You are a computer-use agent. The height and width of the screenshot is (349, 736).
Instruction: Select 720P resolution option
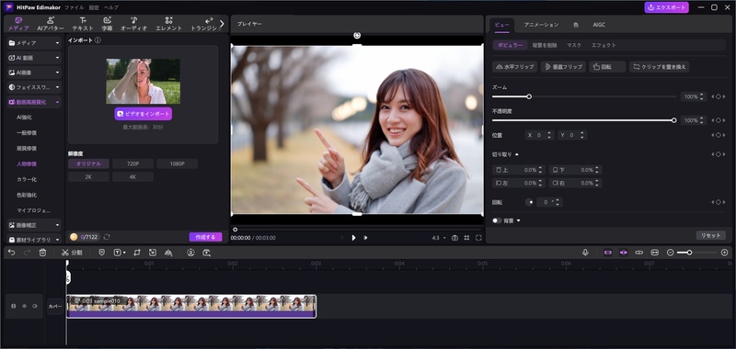tap(132, 164)
